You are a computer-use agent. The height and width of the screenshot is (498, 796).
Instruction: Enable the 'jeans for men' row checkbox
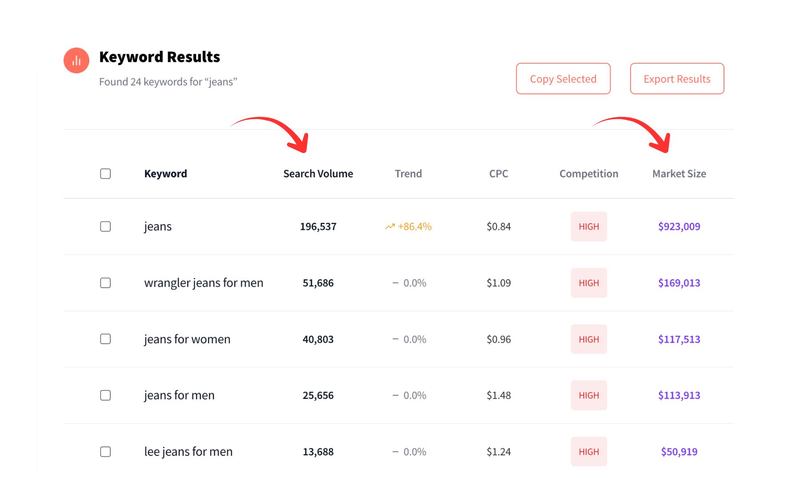(x=105, y=395)
